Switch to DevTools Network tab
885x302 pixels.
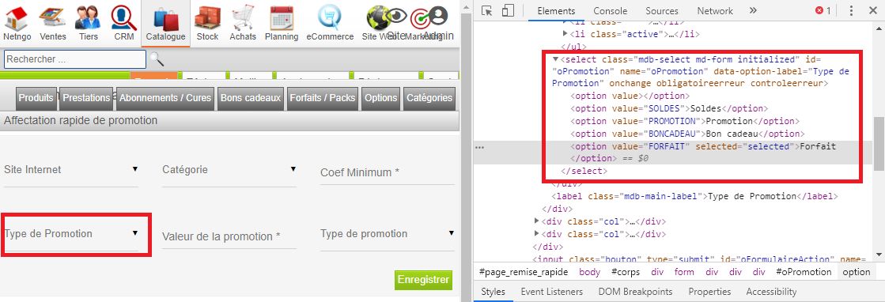pos(714,11)
